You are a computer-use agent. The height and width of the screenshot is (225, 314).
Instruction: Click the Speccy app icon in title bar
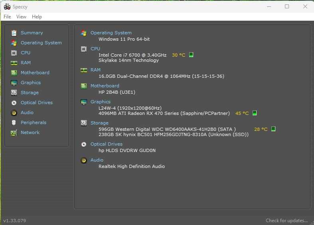(7, 7)
